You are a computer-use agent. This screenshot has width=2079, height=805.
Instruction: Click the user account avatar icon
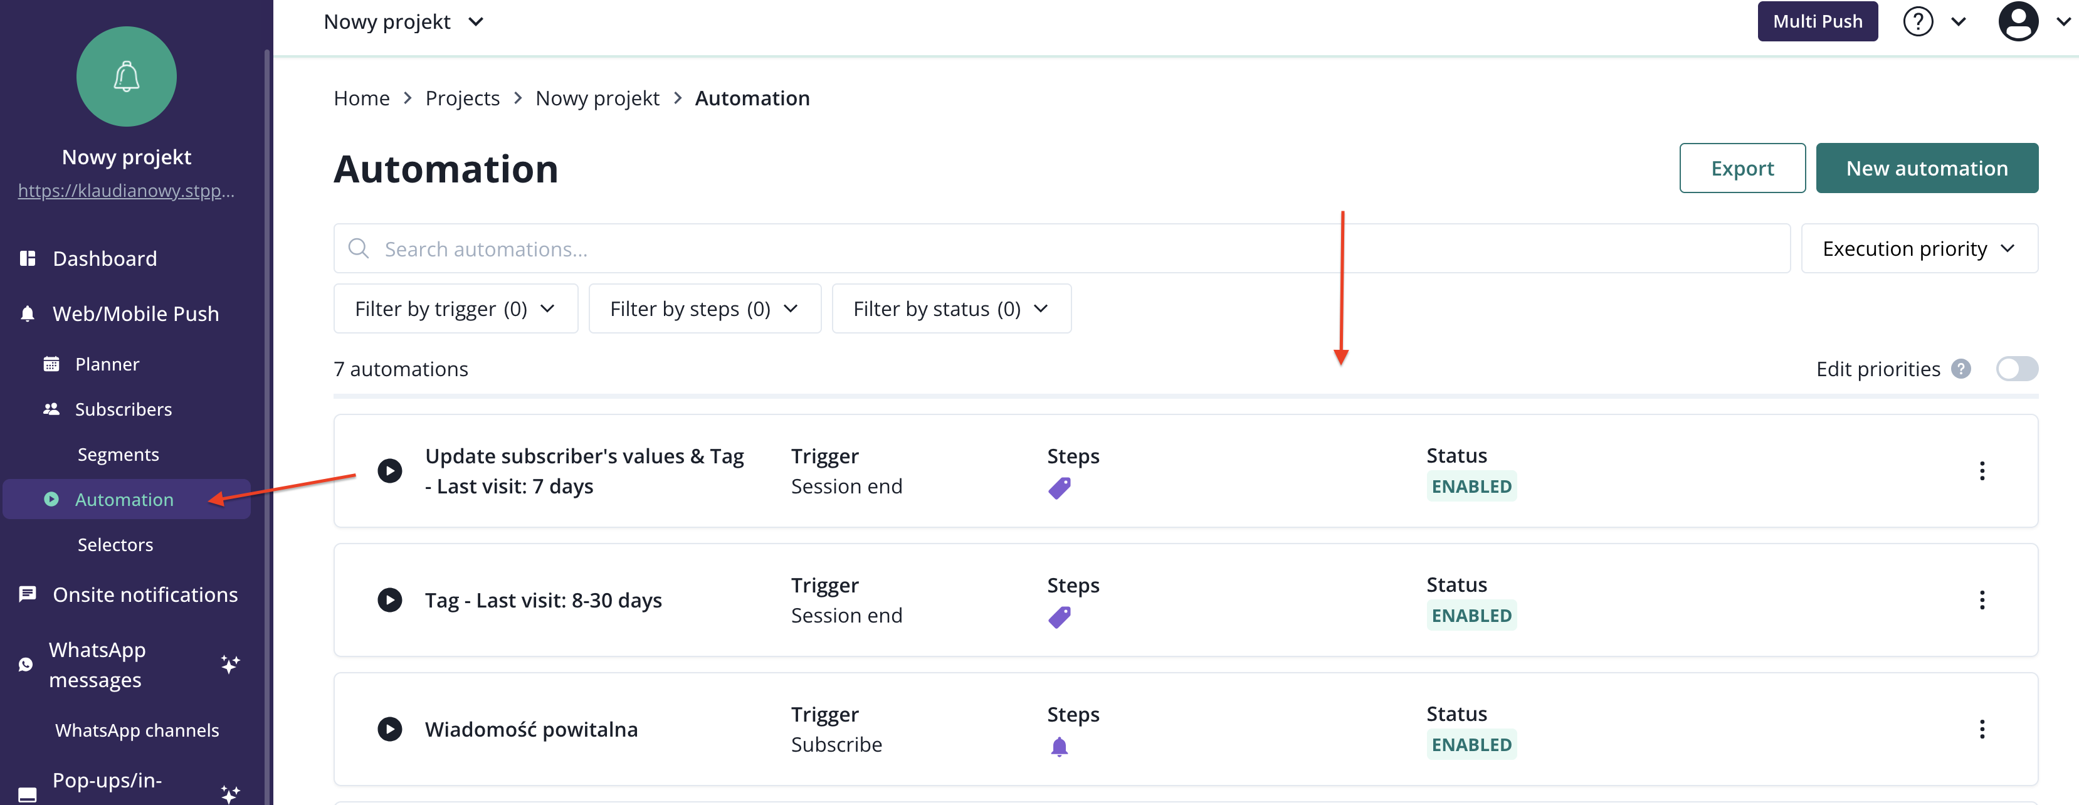coord(2018,22)
